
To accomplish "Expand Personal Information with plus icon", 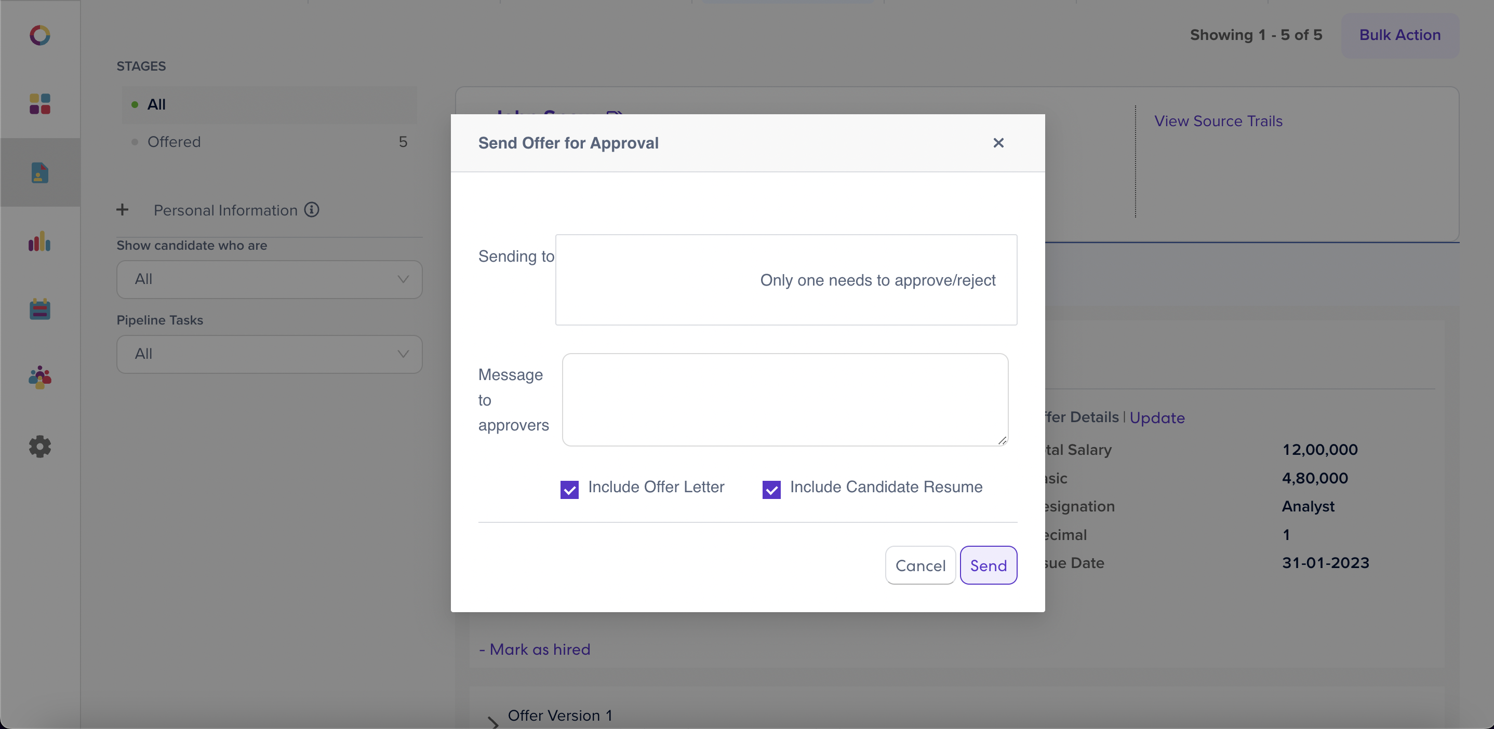I will pyautogui.click(x=123, y=210).
